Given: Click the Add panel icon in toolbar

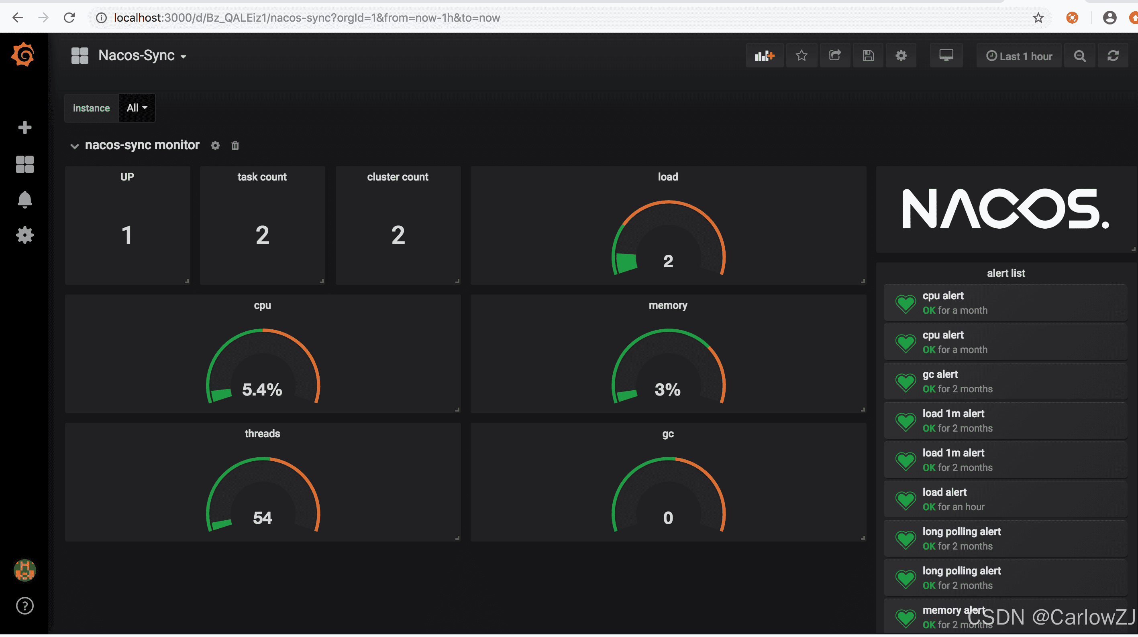Looking at the screenshot, I should [x=764, y=56].
